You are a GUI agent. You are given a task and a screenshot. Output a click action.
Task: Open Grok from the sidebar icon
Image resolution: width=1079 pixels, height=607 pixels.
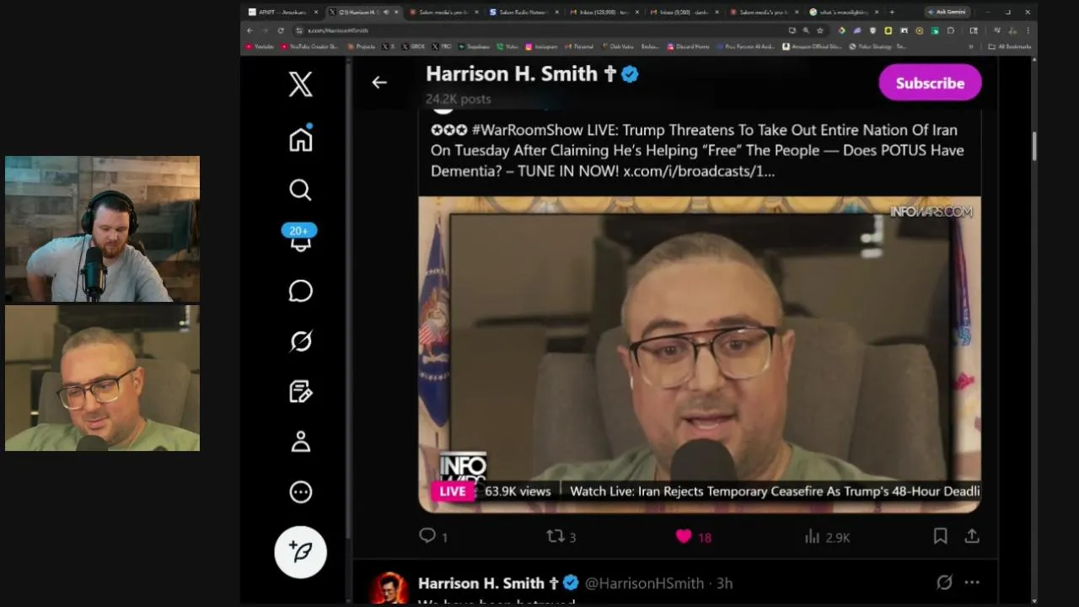point(300,341)
